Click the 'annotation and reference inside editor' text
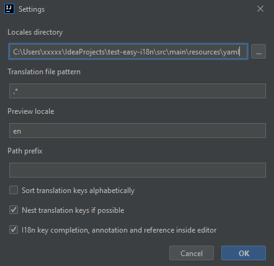This screenshot has width=274, height=266. click(x=154, y=230)
